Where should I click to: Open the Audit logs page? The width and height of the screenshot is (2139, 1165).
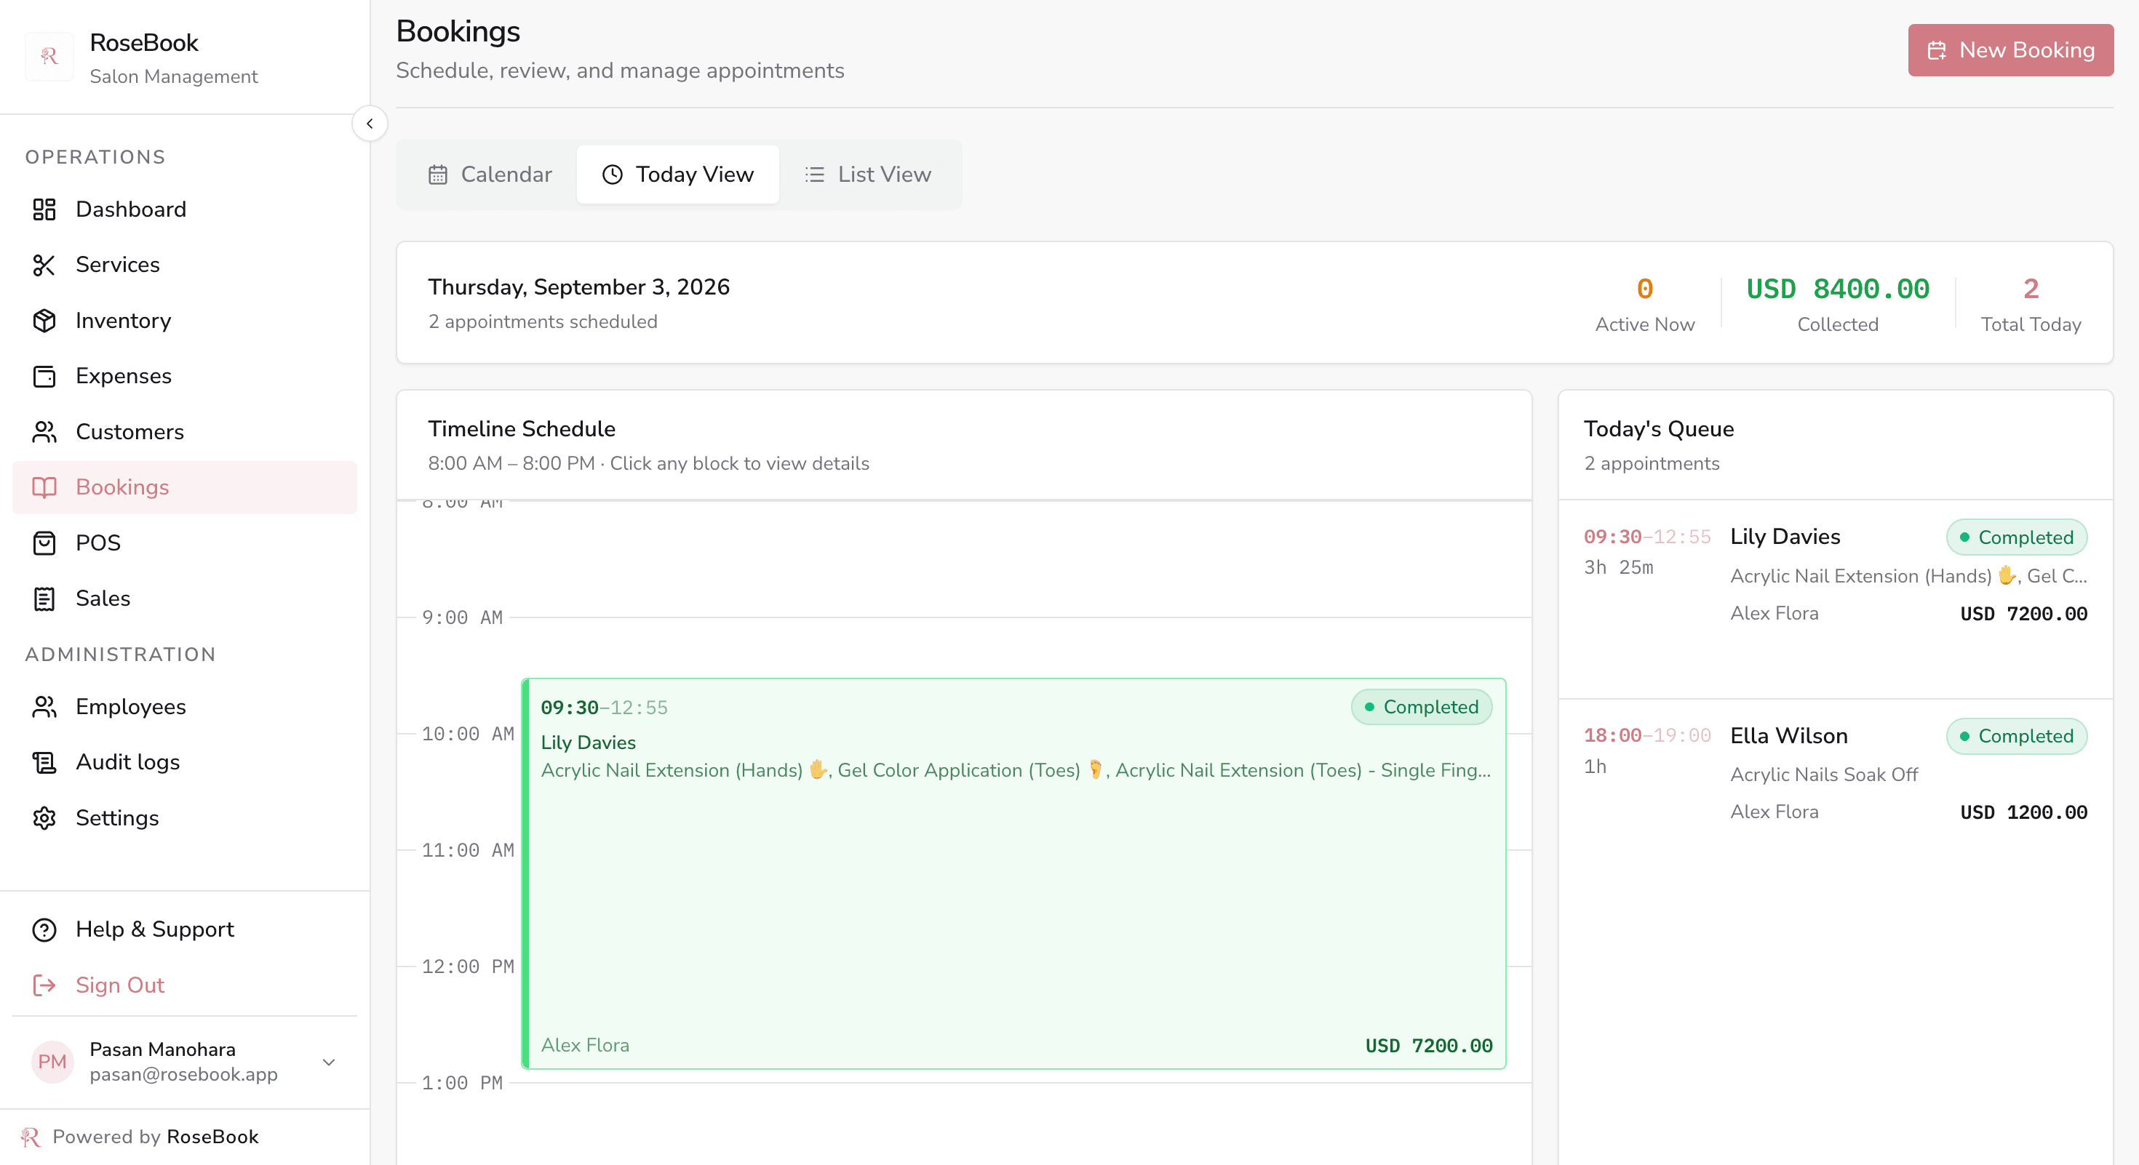click(184, 761)
